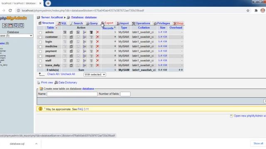Open the 'With selected' dropdown
The width and height of the screenshot is (266, 149).
tap(95, 74)
